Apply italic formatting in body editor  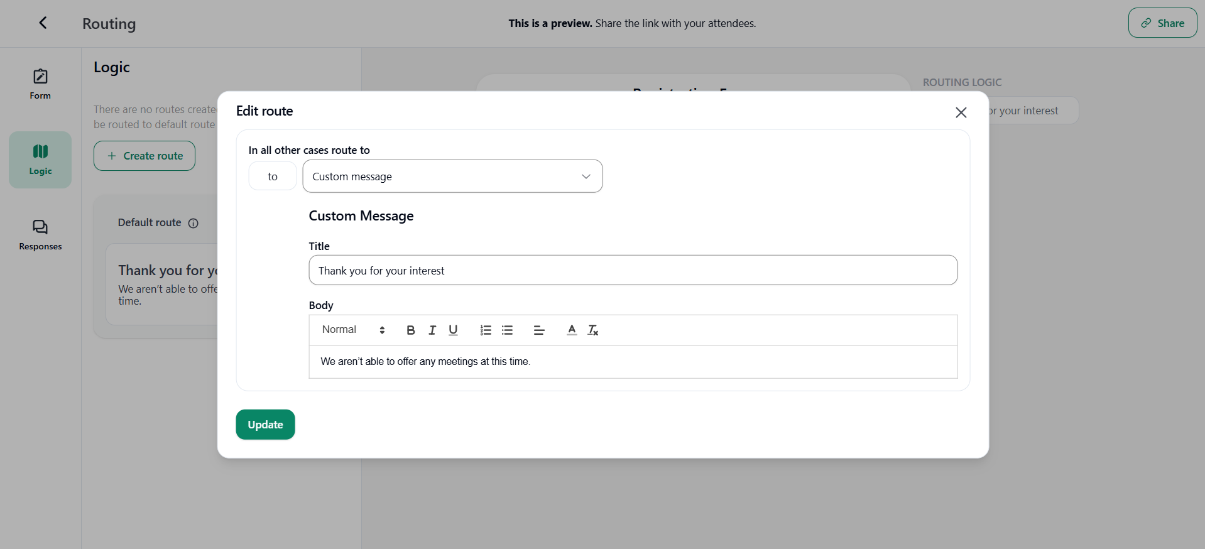432,330
